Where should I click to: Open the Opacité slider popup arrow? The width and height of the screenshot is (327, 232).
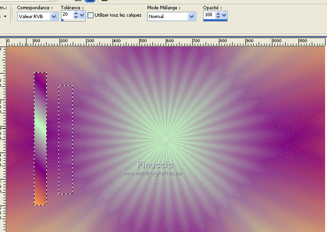pos(224,15)
